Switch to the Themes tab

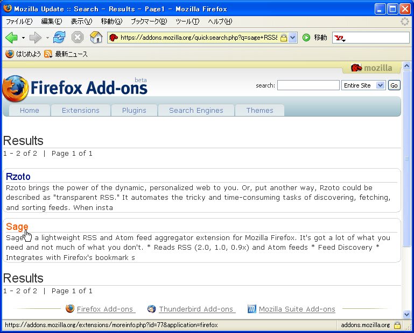point(259,110)
